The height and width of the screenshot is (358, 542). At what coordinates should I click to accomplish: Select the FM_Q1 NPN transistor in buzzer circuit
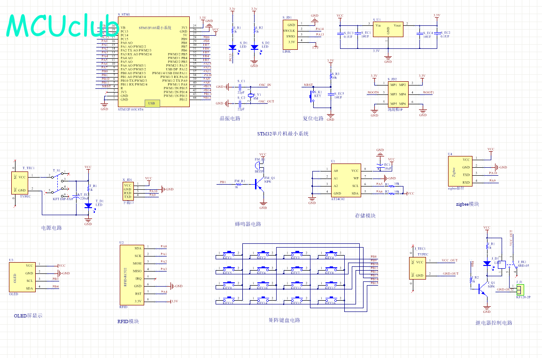coord(259,184)
